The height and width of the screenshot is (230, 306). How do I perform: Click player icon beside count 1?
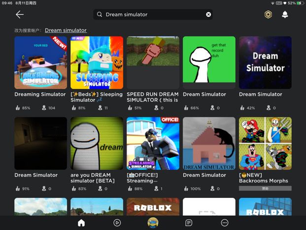click(x=156, y=189)
